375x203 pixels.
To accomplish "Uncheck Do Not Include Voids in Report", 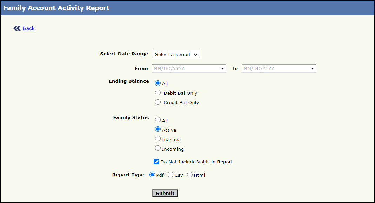I will click(x=156, y=162).
